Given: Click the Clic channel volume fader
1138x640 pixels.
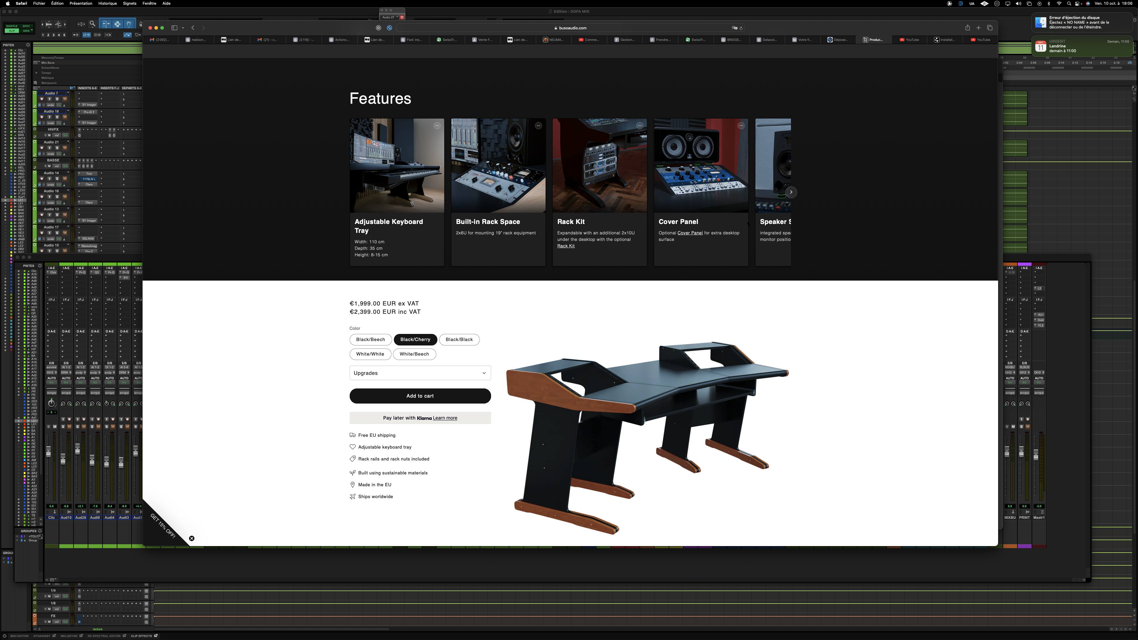Looking at the screenshot, I should click(49, 451).
